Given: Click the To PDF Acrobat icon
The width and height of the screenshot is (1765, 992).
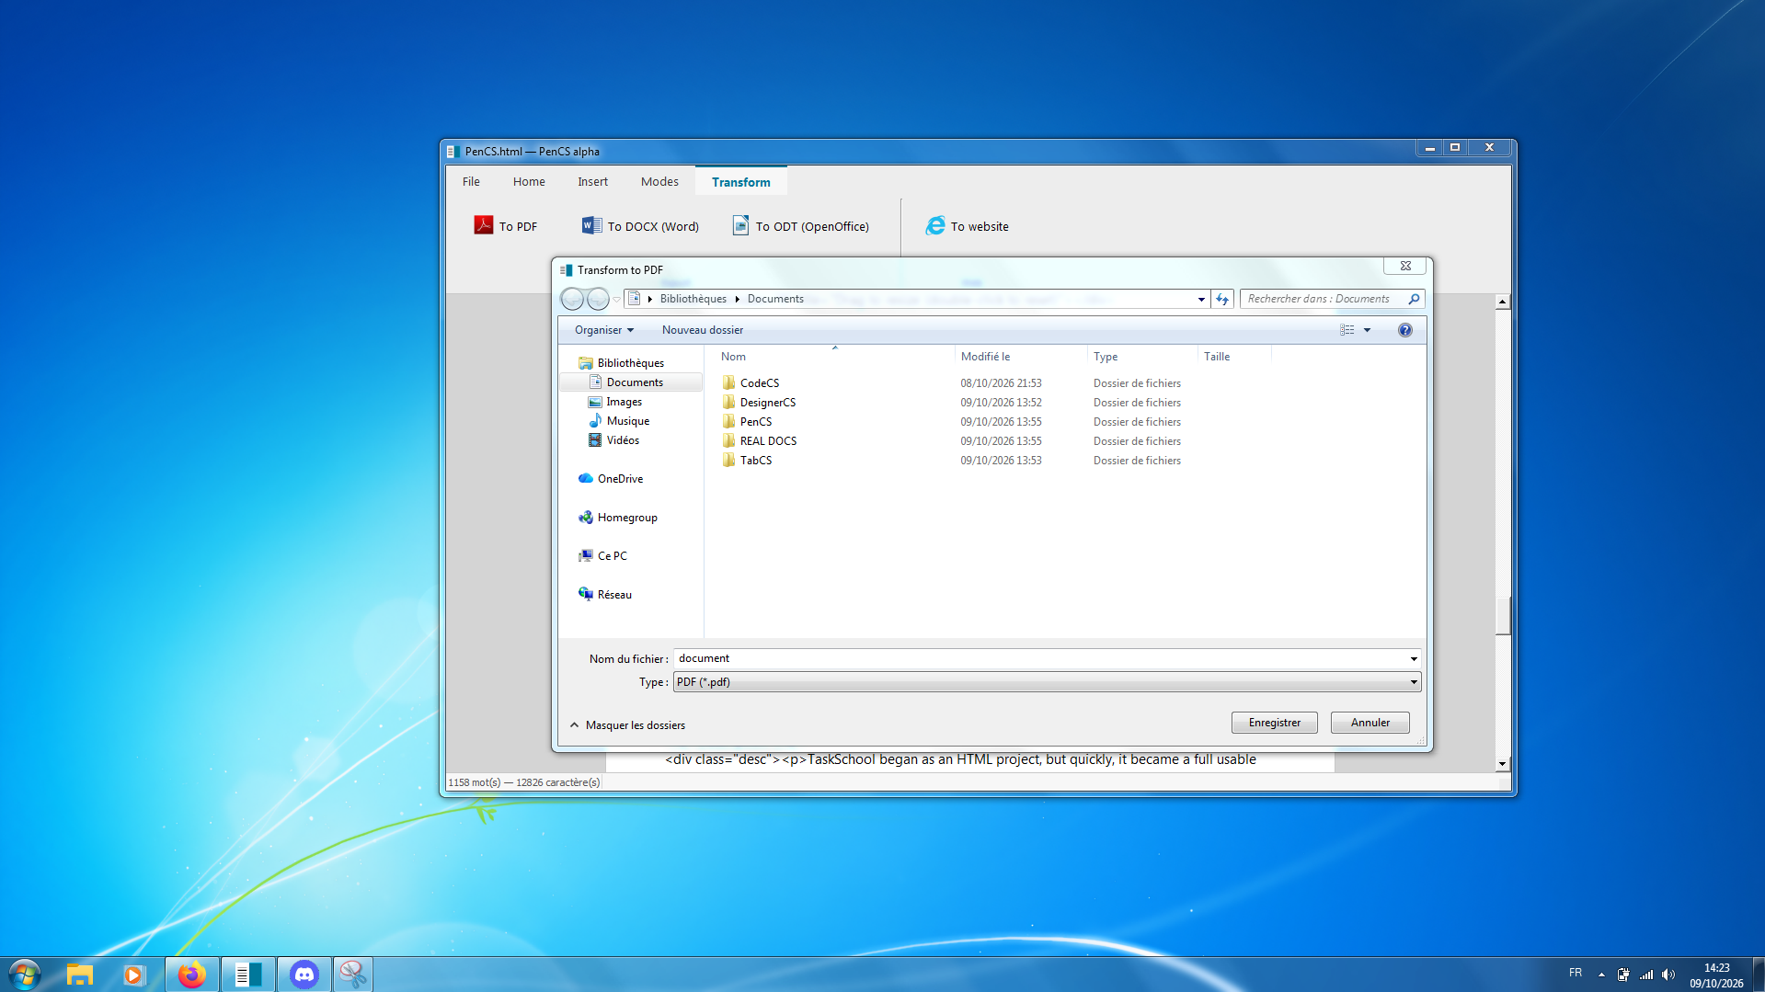Looking at the screenshot, I should click(x=484, y=225).
